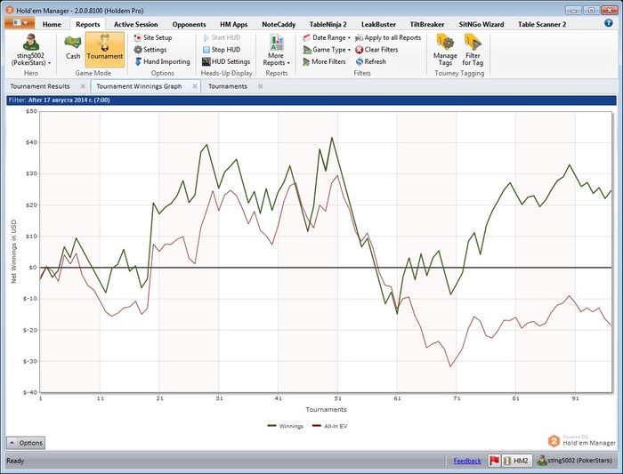Image resolution: width=623 pixels, height=474 pixels.
Task: Open the Opponents ribbon tab
Action: point(189,24)
